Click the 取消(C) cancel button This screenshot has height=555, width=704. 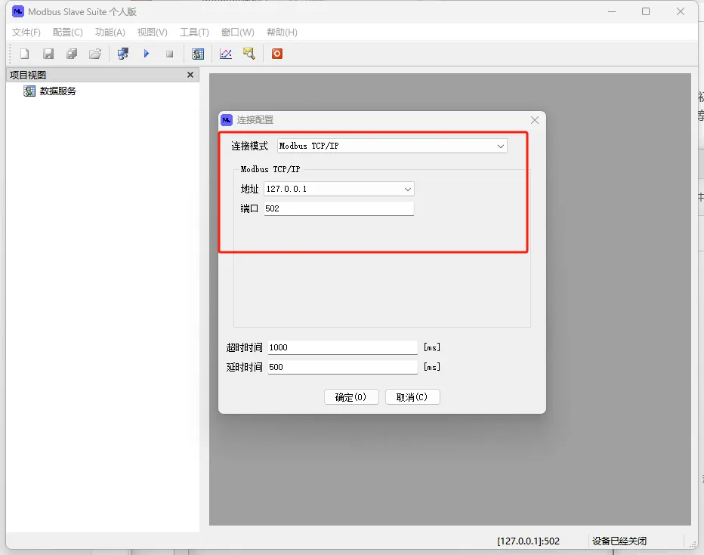pos(412,397)
